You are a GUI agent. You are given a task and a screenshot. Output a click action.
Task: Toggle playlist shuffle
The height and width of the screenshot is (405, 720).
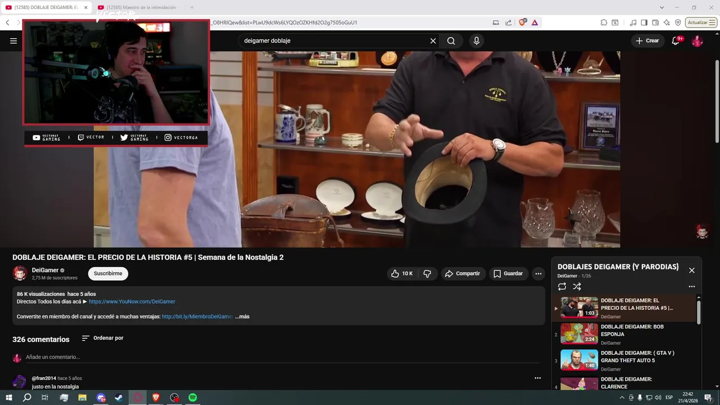pos(577,286)
